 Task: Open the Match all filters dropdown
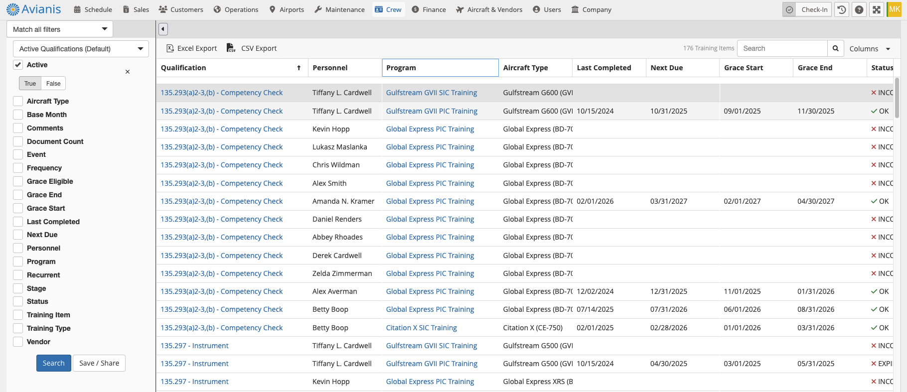click(60, 29)
